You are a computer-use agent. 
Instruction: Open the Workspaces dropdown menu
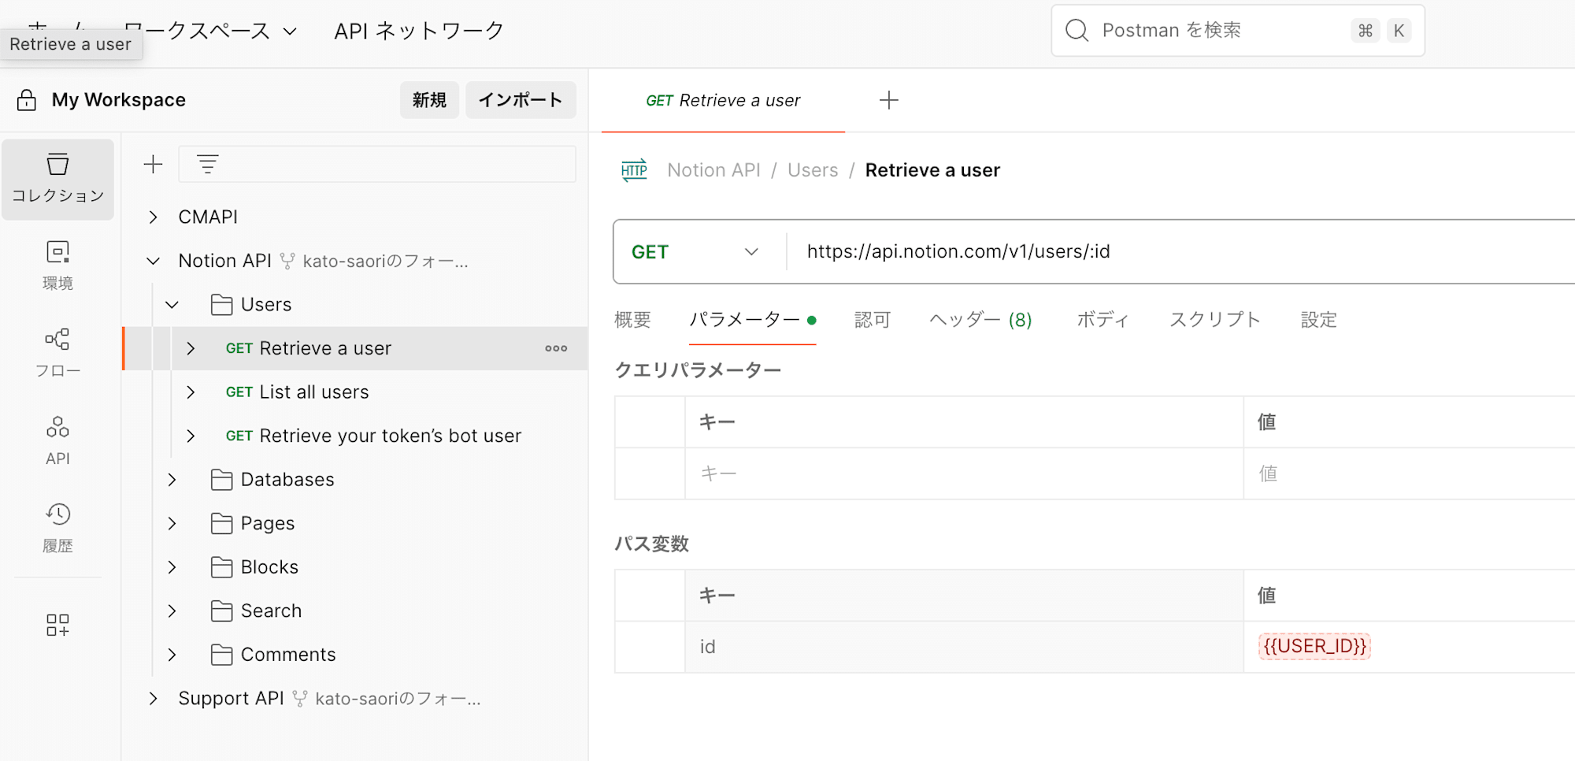[x=211, y=31]
